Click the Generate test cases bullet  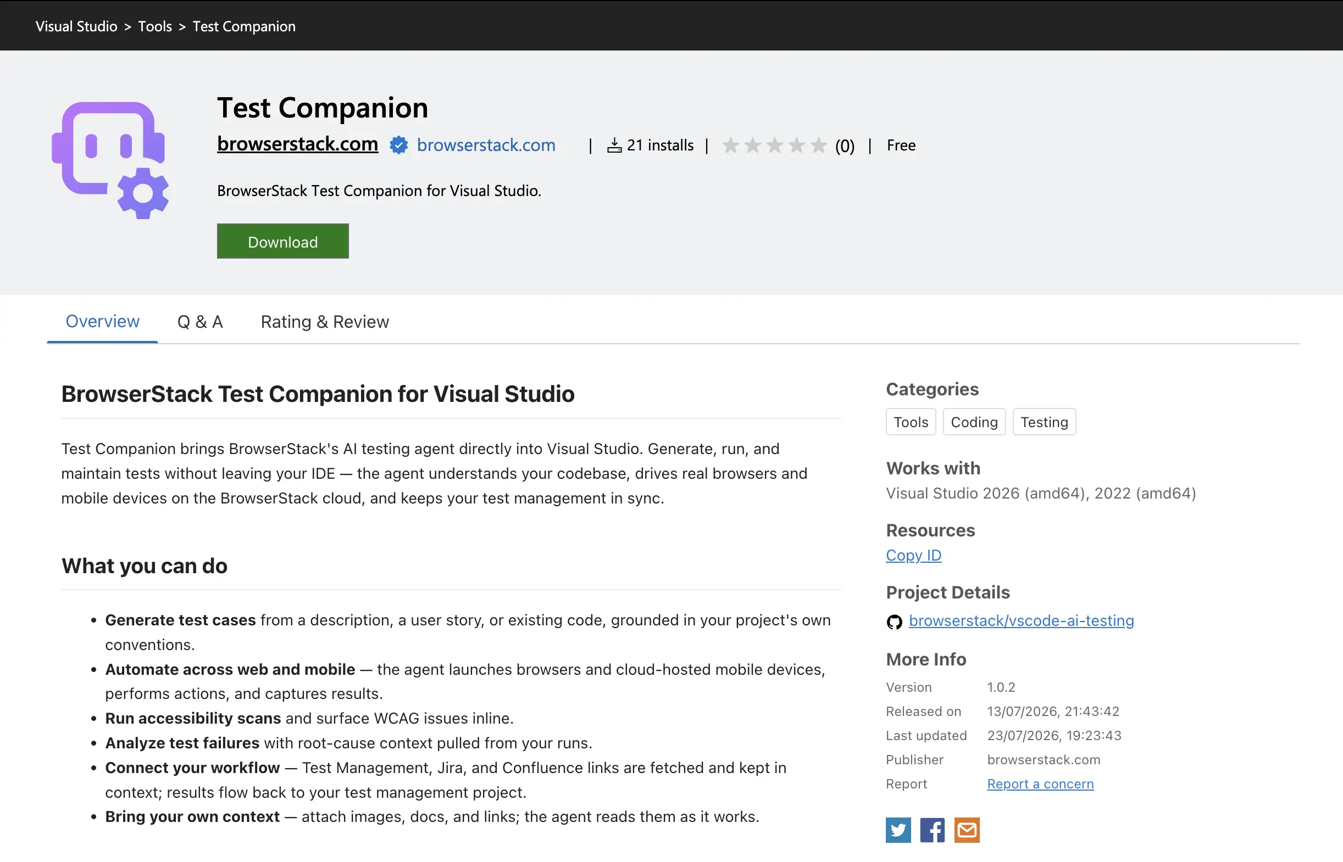[x=468, y=632]
